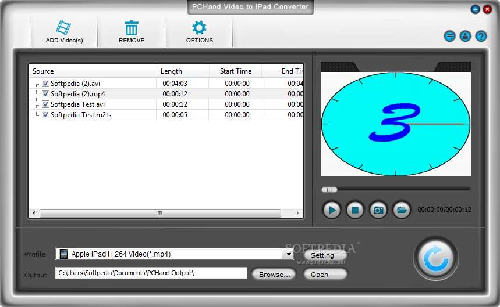Viewport: 500px width, 307px height.
Task: Click the iPad icon in the Profile box
Action: pos(64,254)
